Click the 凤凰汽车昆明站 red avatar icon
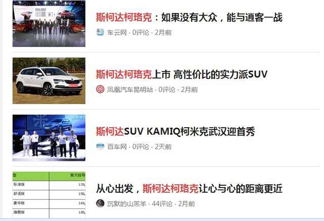Image resolution: width=324 pixels, height=221 pixels. [100, 89]
